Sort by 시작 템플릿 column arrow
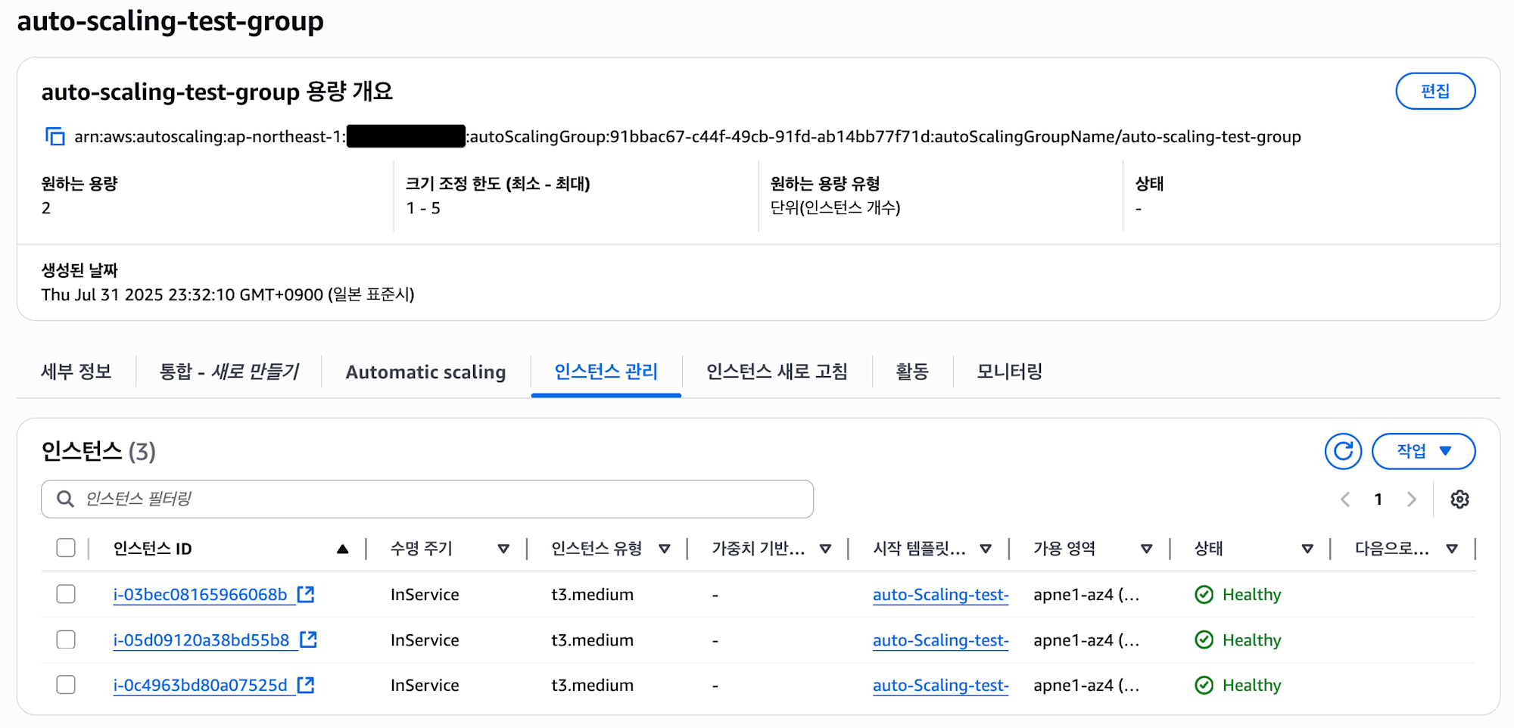Viewport: 1514px width, 728px height. pyautogui.click(x=986, y=549)
